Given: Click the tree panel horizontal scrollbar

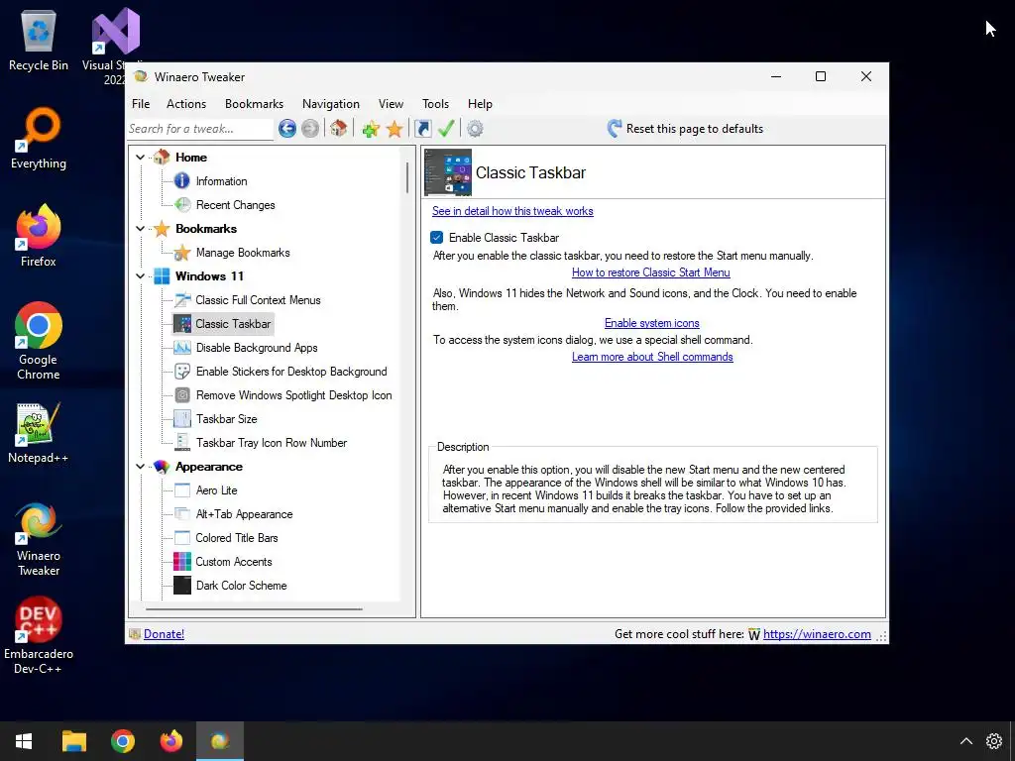Looking at the screenshot, I should pos(254,609).
